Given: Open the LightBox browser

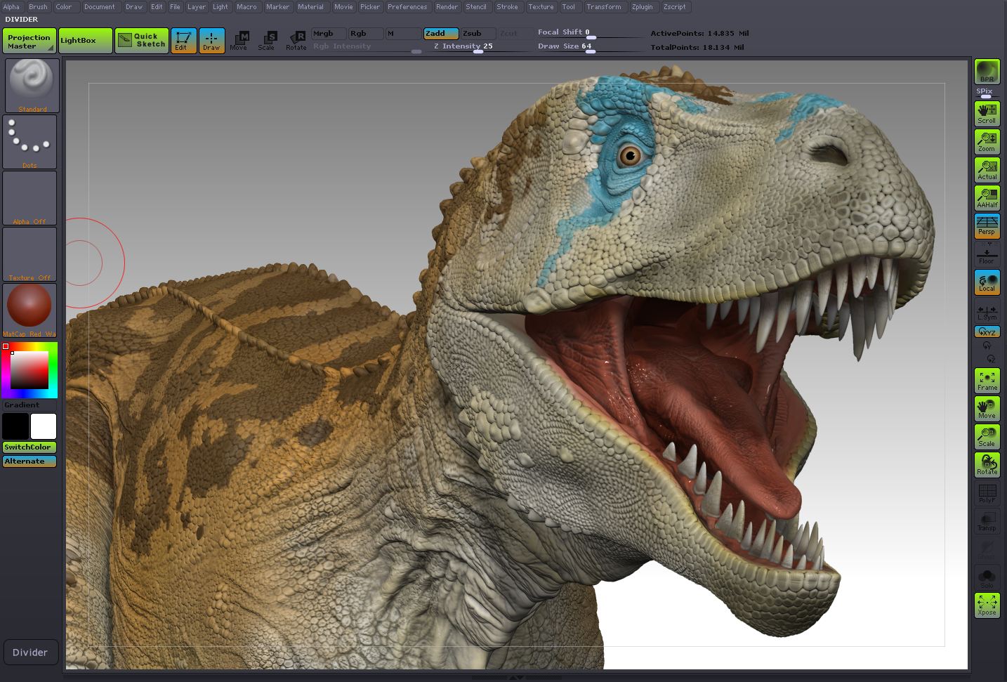Looking at the screenshot, I should tap(86, 41).
